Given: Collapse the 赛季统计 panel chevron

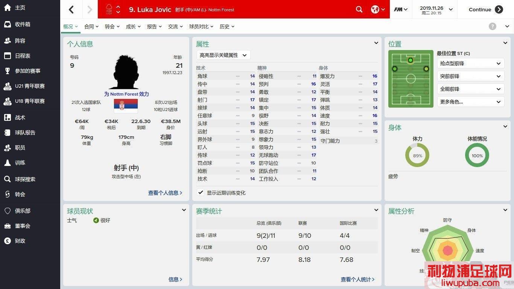Looking at the screenshot, I should click(376, 210).
